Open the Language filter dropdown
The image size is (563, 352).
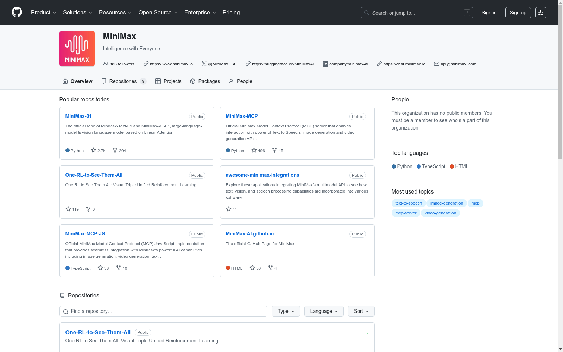point(324,311)
